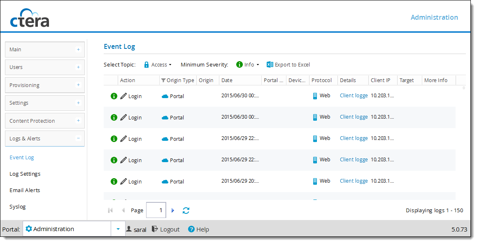The image size is (477, 243).
Task: Open the Info minimum severity dropdown
Action: 248,64
